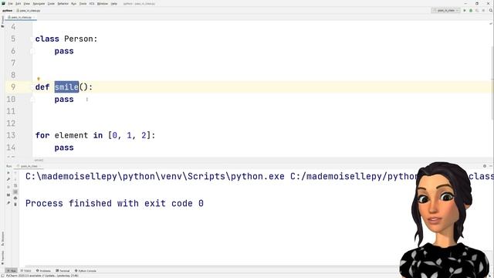
Task: Open the Window menu
Action: [103, 4]
